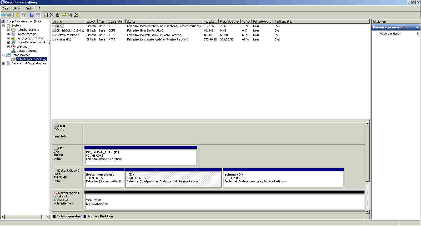Click the drive icon of the (C:) row
Screen dimensions: 421x226
tap(54, 26)
